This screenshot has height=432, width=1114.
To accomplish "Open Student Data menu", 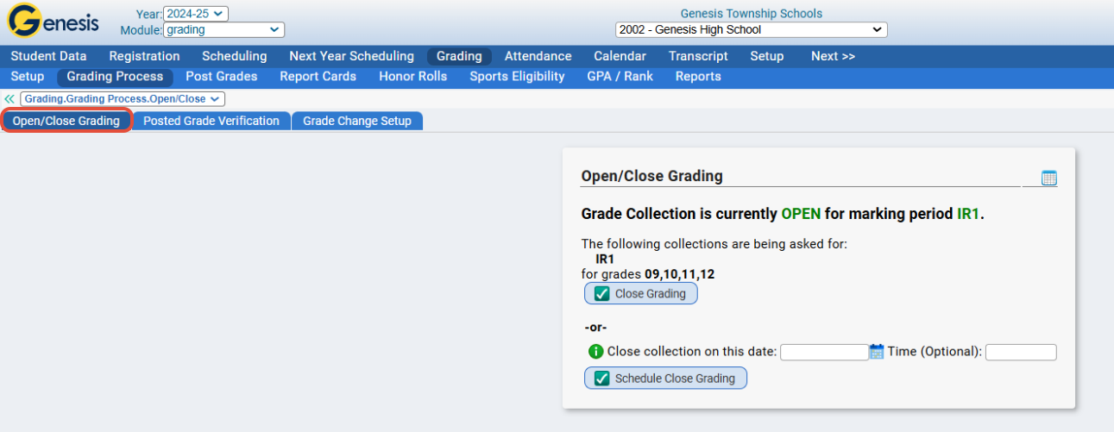I will point(48,56).
